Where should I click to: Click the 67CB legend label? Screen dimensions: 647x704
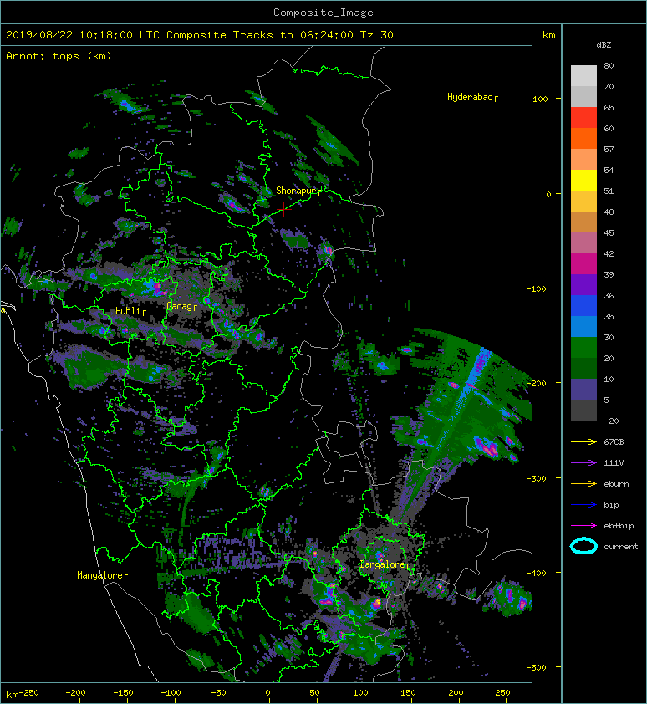coord(614,442)
